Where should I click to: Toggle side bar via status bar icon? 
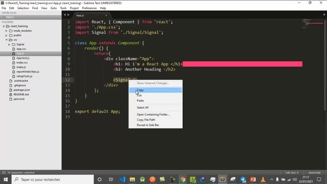(x=4, y=173)
